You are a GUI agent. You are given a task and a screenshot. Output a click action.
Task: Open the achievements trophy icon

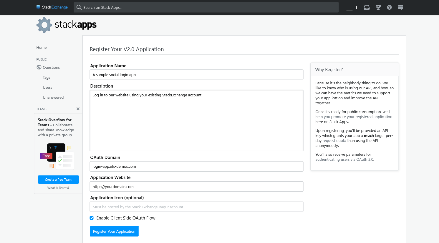(x=378, y=7)
